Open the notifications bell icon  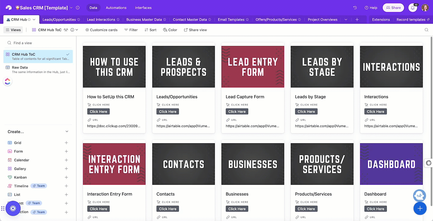(x=413, y=8)
